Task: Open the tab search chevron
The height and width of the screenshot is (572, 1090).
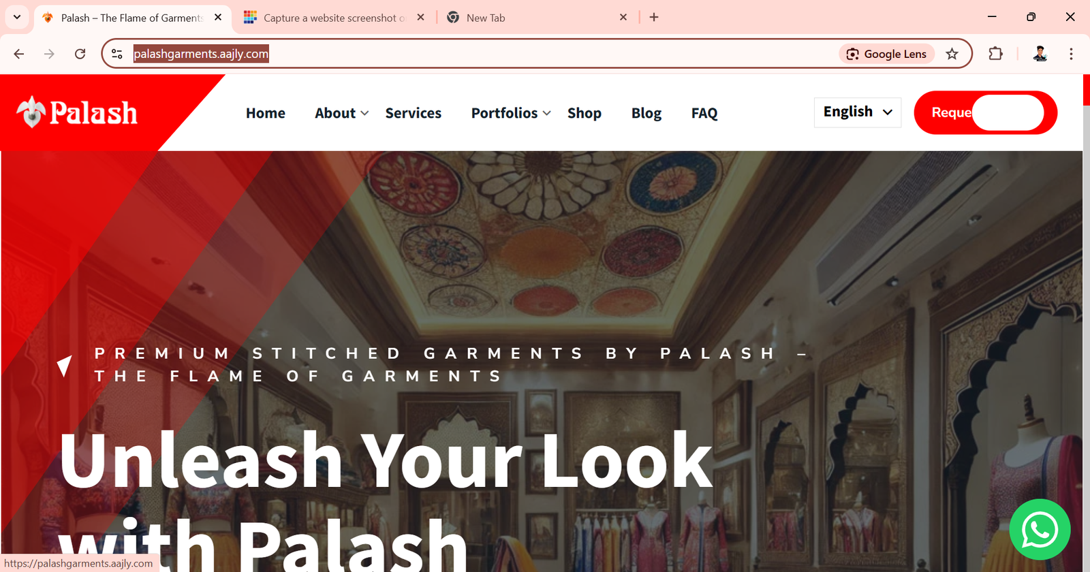Action: pyautogui.click(x=17, y=17)
